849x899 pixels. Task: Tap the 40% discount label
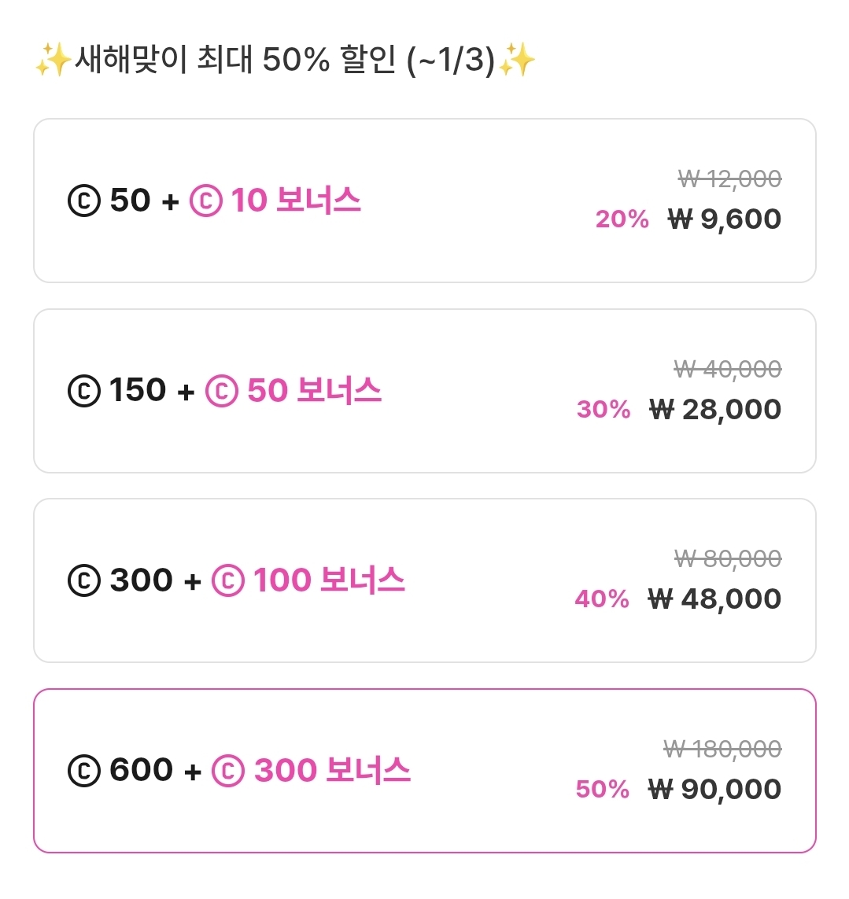pos(602,599)
